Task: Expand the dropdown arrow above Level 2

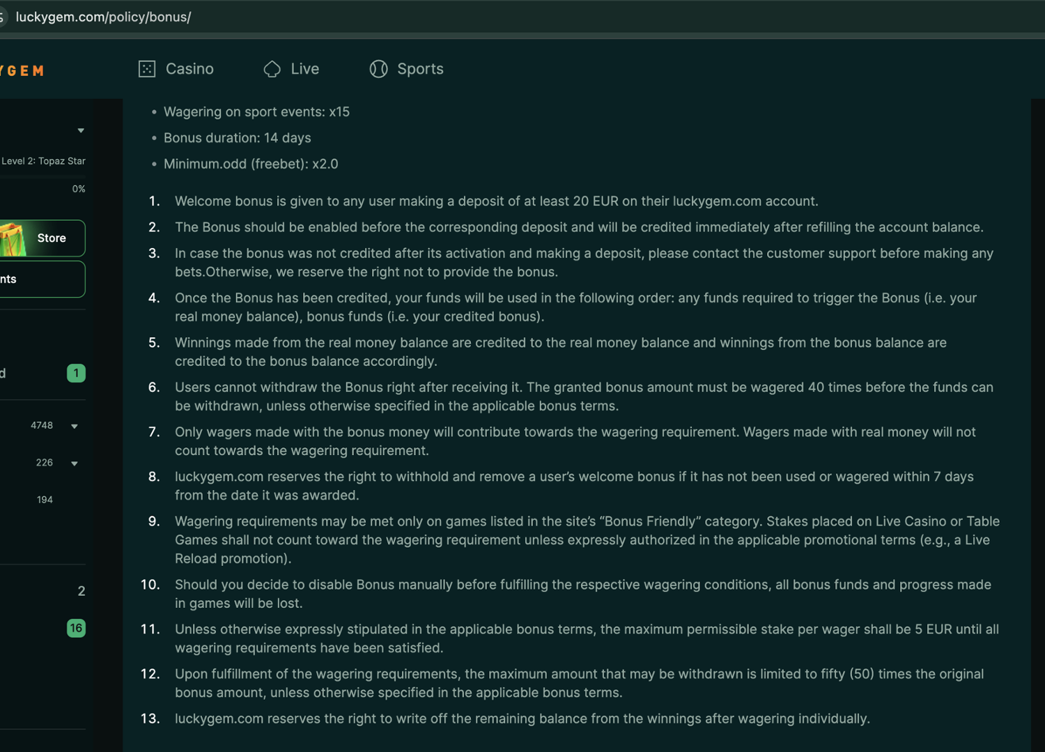Action: tap(81, 130)
